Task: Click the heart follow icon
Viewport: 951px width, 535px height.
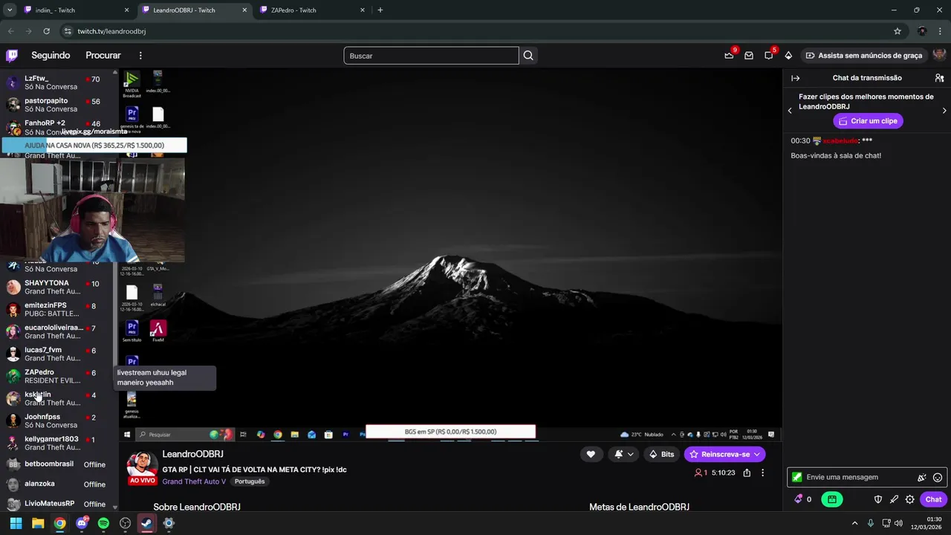Action: pyautogui.click(x=591, y=454)
